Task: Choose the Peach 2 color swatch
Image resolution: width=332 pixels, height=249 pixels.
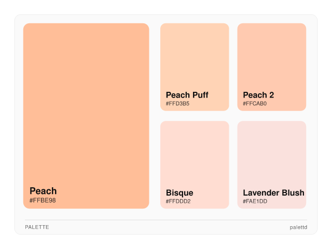Action: [x=272, y=57]
